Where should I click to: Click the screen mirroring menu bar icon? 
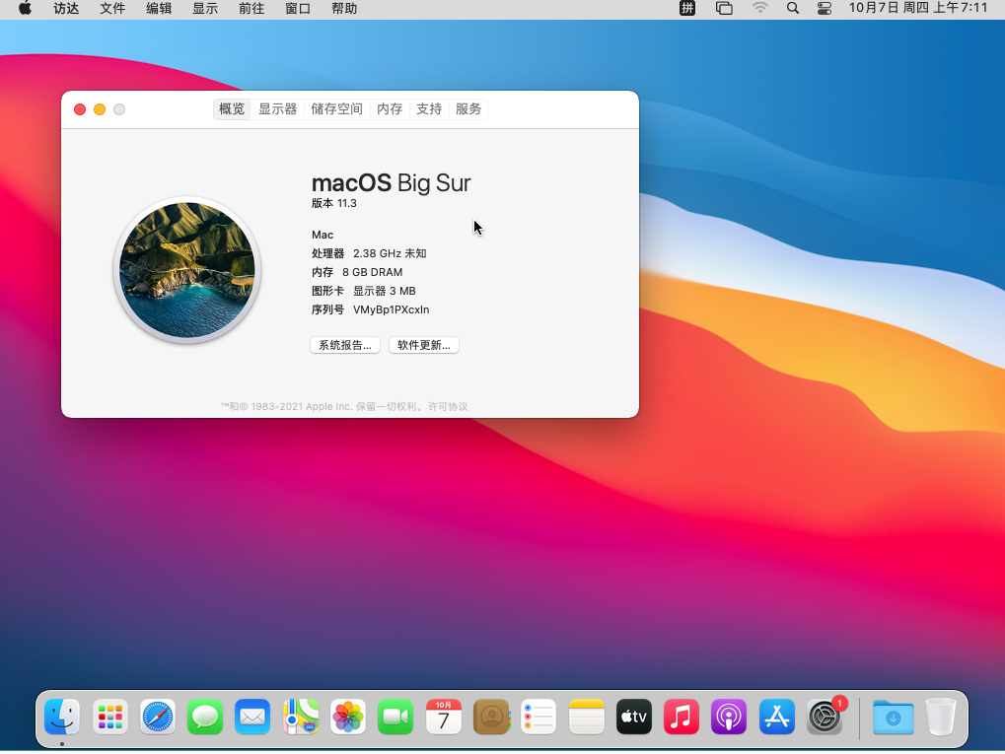click(x=724, y=8)
